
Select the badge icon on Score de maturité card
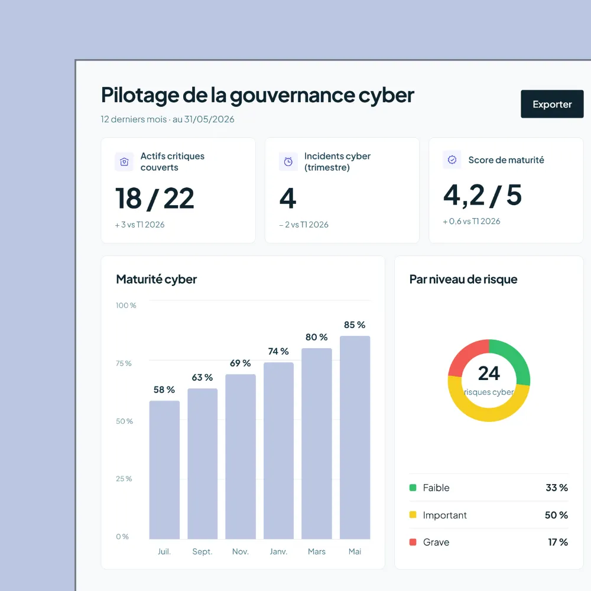tap(452, 160)
